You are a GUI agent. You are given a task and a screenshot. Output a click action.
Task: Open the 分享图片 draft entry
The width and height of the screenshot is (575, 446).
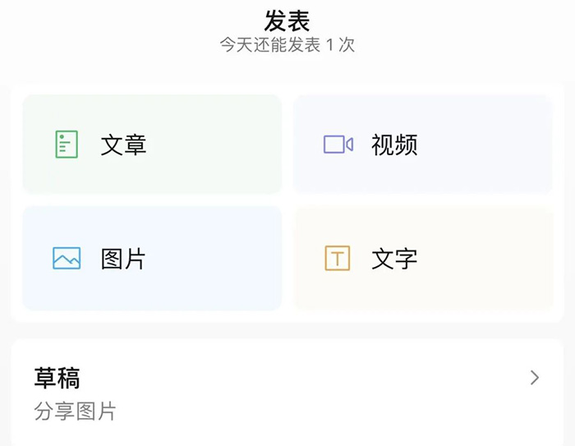(x=75, y=412)
